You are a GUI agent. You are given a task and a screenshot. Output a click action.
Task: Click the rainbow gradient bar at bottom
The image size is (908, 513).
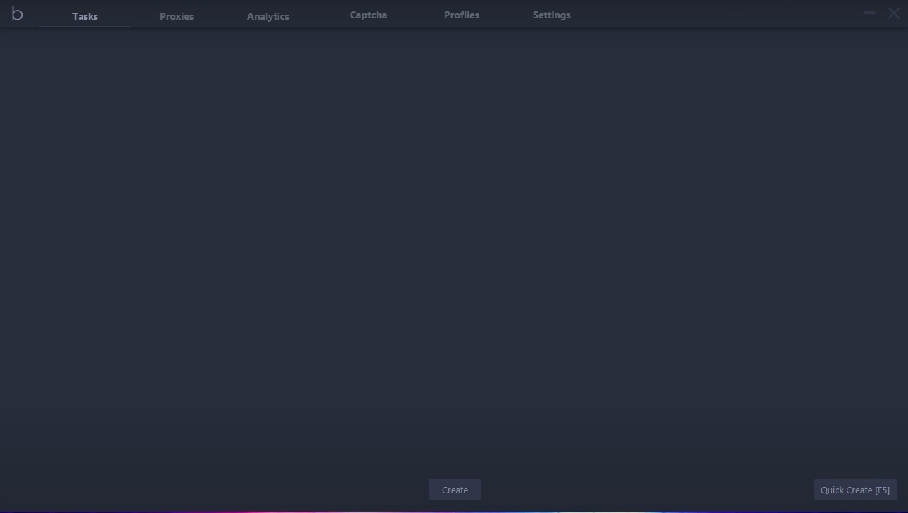[x=454, y=510]
